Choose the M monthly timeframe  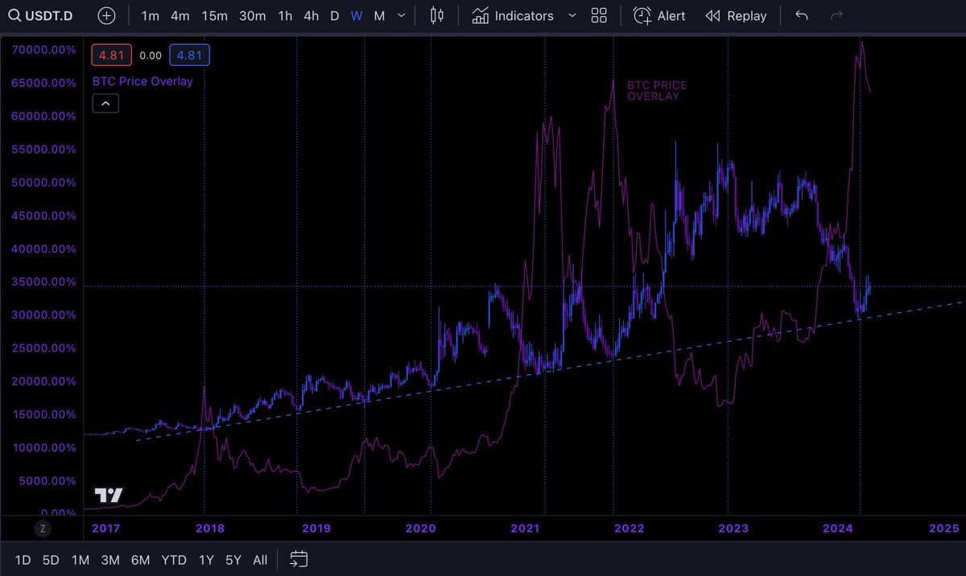(379, 15)
